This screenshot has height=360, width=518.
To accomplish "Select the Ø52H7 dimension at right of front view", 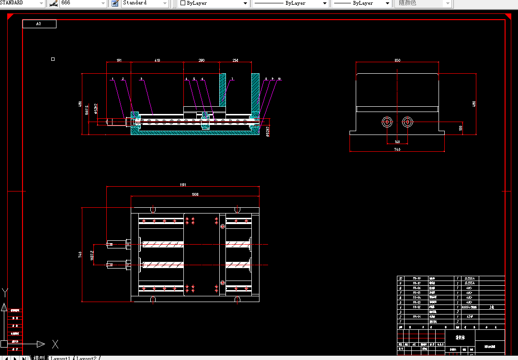I will coord(268,131).
